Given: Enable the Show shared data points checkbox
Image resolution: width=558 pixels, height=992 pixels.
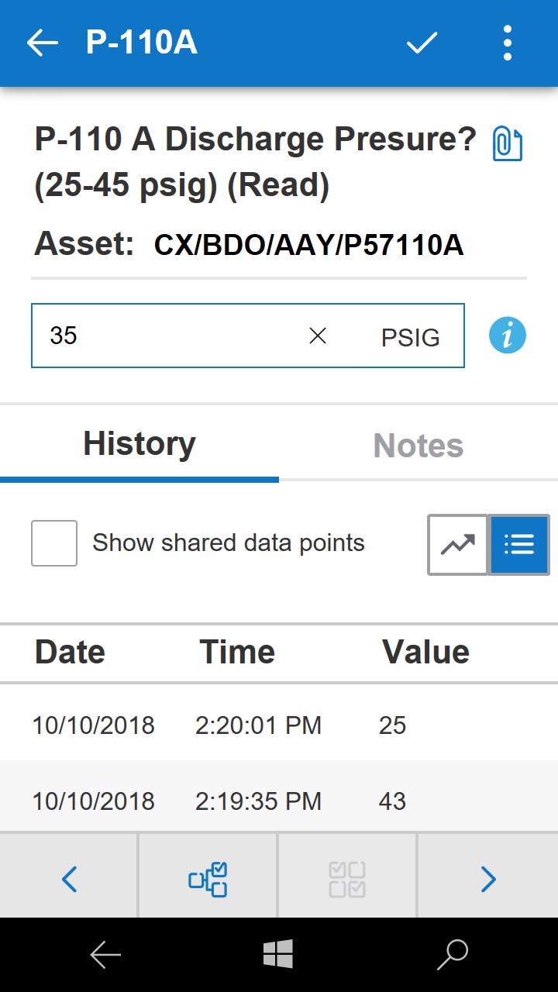Looking at the screenshot, I should point(54,543).
